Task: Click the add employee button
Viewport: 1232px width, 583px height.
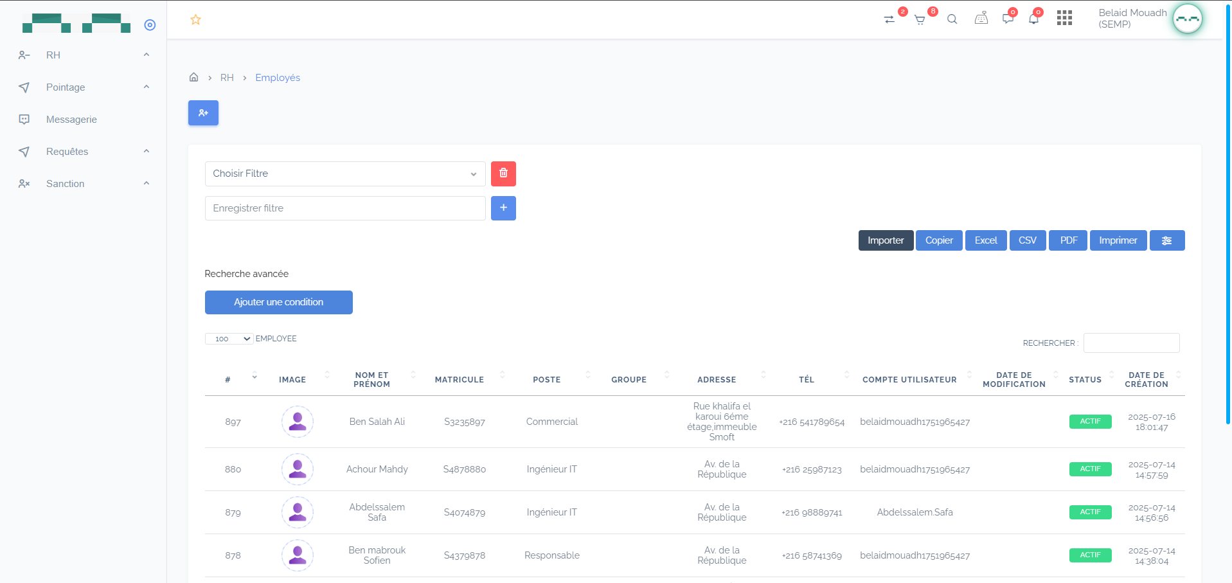Action: tap(203, 113)
